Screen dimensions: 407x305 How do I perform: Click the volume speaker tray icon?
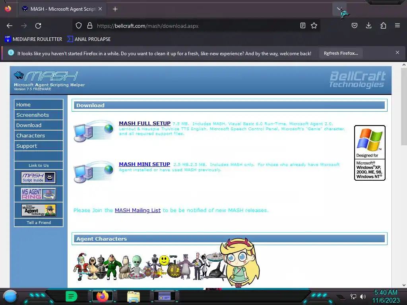point(363,296)
